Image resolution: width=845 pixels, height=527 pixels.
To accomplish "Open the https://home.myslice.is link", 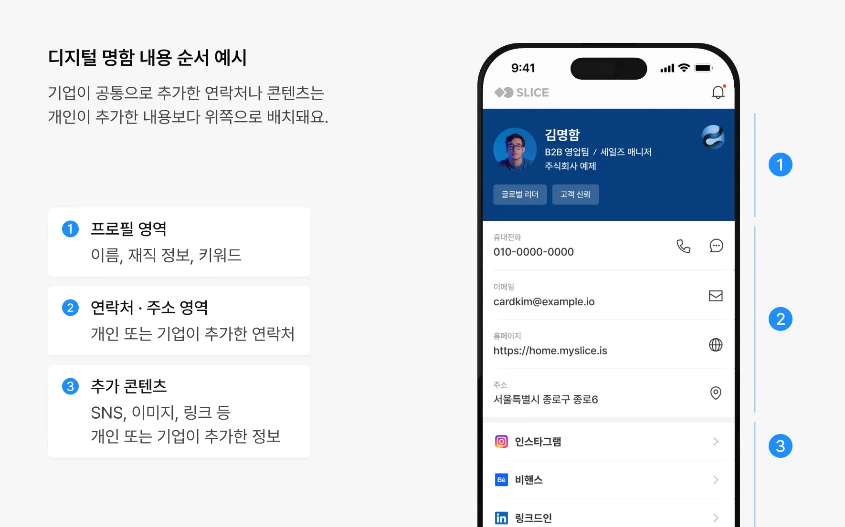I will [550, 351].
